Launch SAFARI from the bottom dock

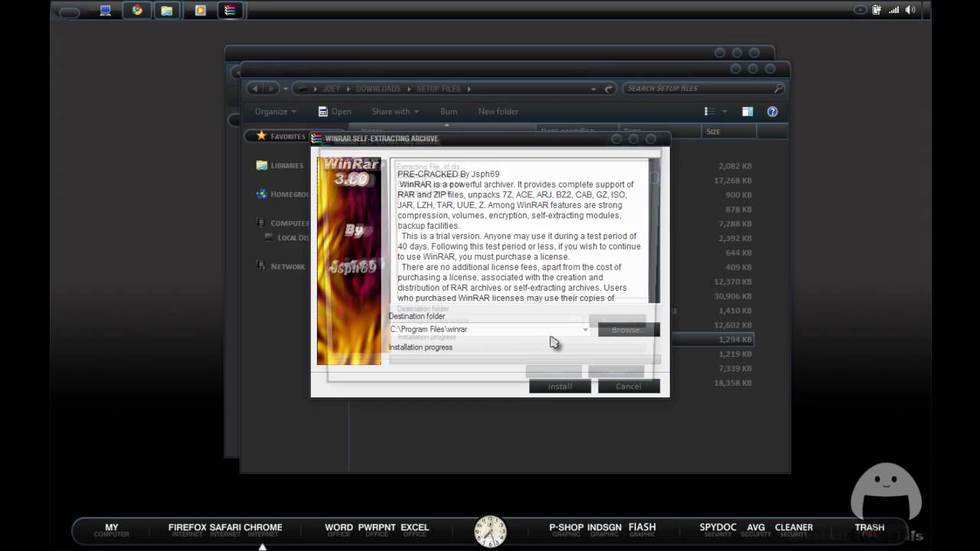tap(225, 530)
